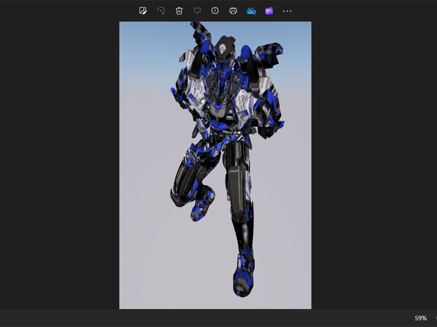
Task: Rotate image using the toolbar
Action: pos(161,11)
